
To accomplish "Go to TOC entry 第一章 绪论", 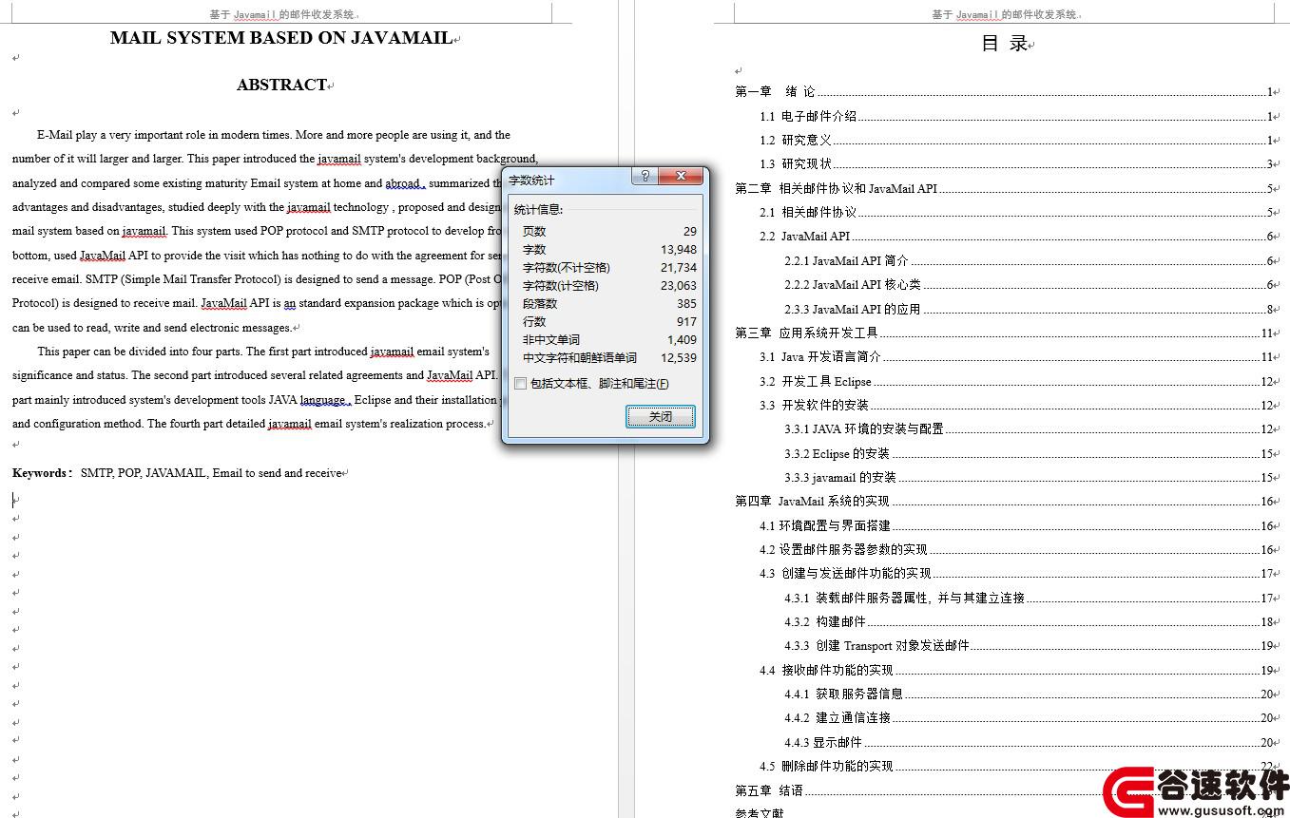I will tap(1004, 92).
